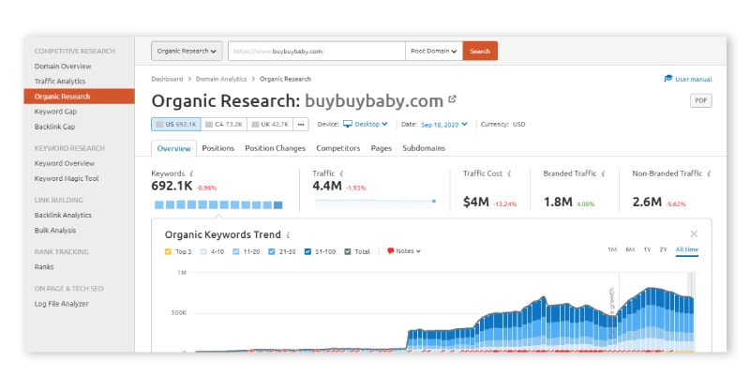750x376 pixels.
Task: Open Keyword Overview in sidebar
Action: click(x=65, y=163)
